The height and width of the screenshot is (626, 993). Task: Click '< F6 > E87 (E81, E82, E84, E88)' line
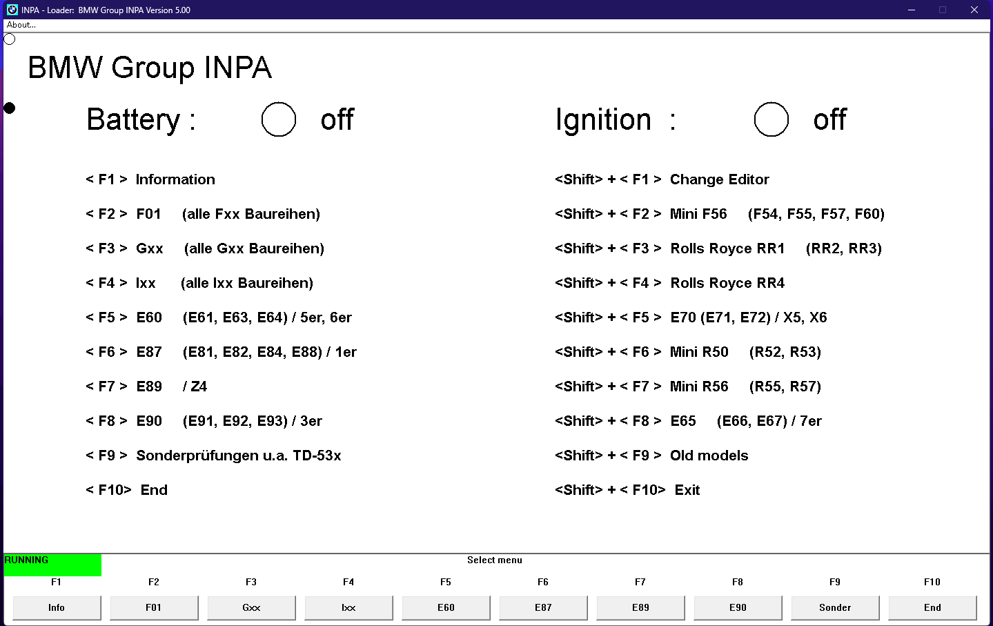(221, 352)
